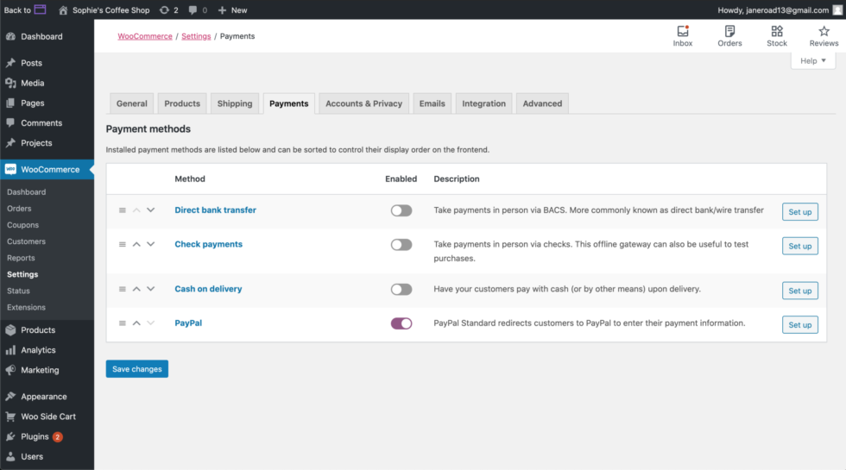Click the Save changes button

[x=137, y=369]
